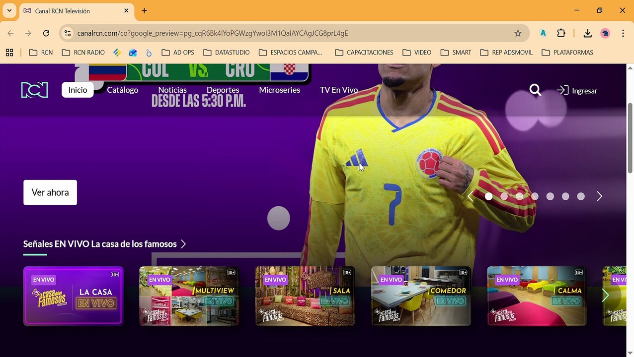Open Chrome's three-dot menu
The image size is (634, 357).
click(x=623, y=33)
